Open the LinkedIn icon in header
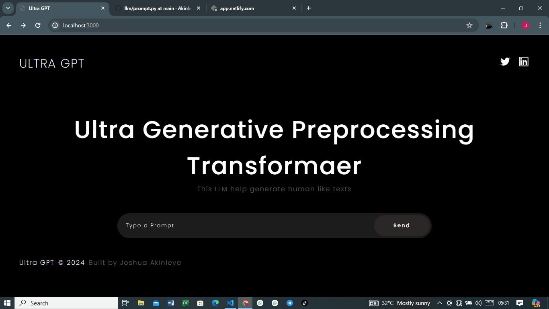The image size is (549, 309). pos(524,62)
